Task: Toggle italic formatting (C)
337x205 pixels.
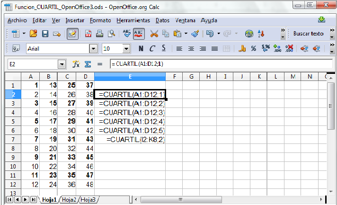Action: click(x=152, y=49)
